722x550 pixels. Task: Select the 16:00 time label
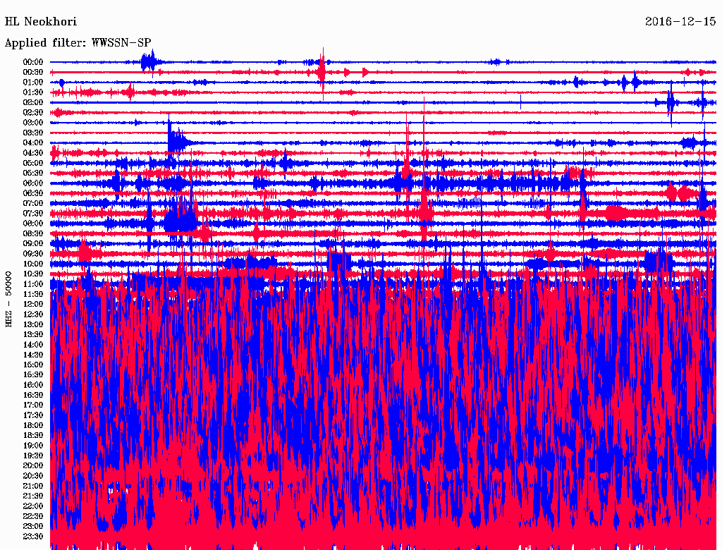(x=33, y=384)
